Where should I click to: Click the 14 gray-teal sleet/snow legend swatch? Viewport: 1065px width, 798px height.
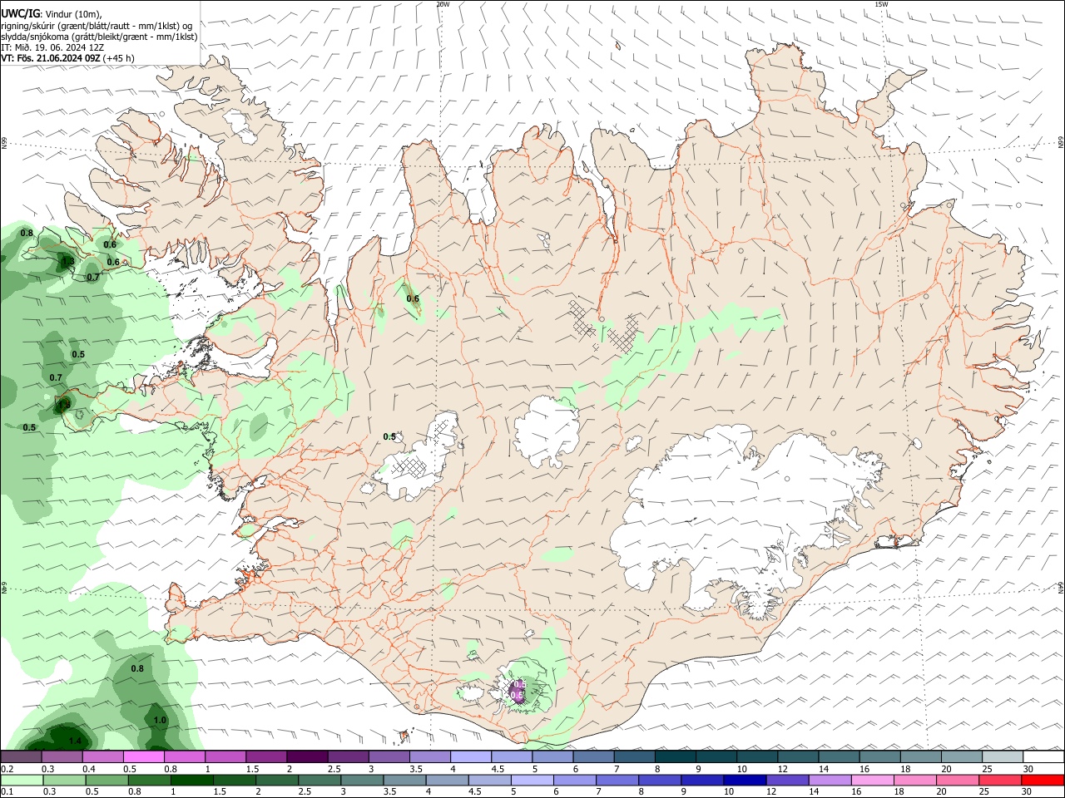839,756
